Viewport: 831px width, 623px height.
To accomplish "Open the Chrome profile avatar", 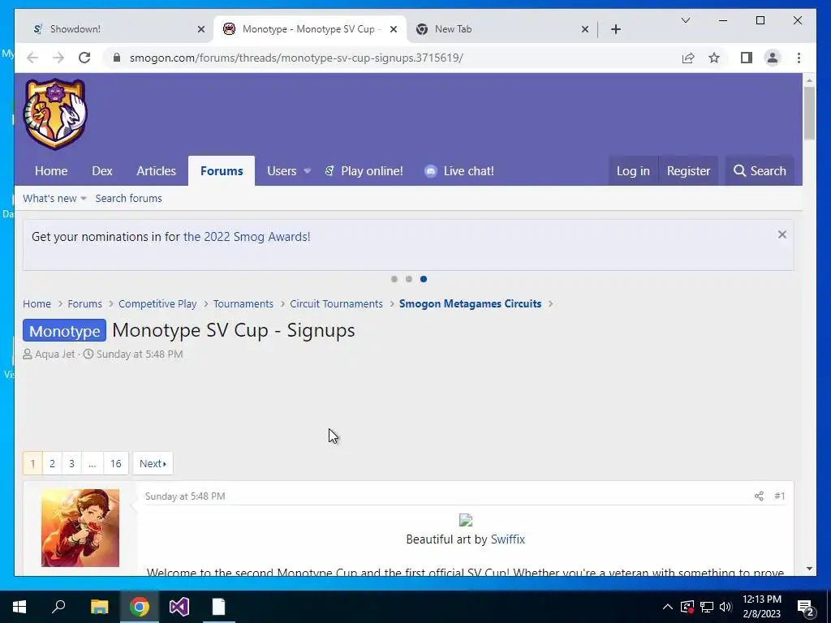I will [x=773, y=58].
